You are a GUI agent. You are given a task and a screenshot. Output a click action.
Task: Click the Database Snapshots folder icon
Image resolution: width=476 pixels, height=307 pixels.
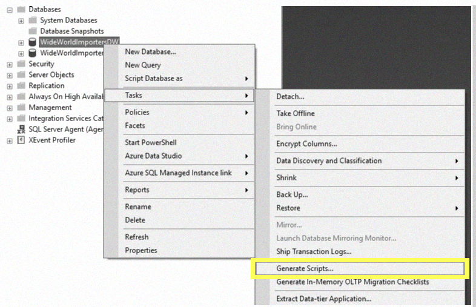[x=33, y=31]
